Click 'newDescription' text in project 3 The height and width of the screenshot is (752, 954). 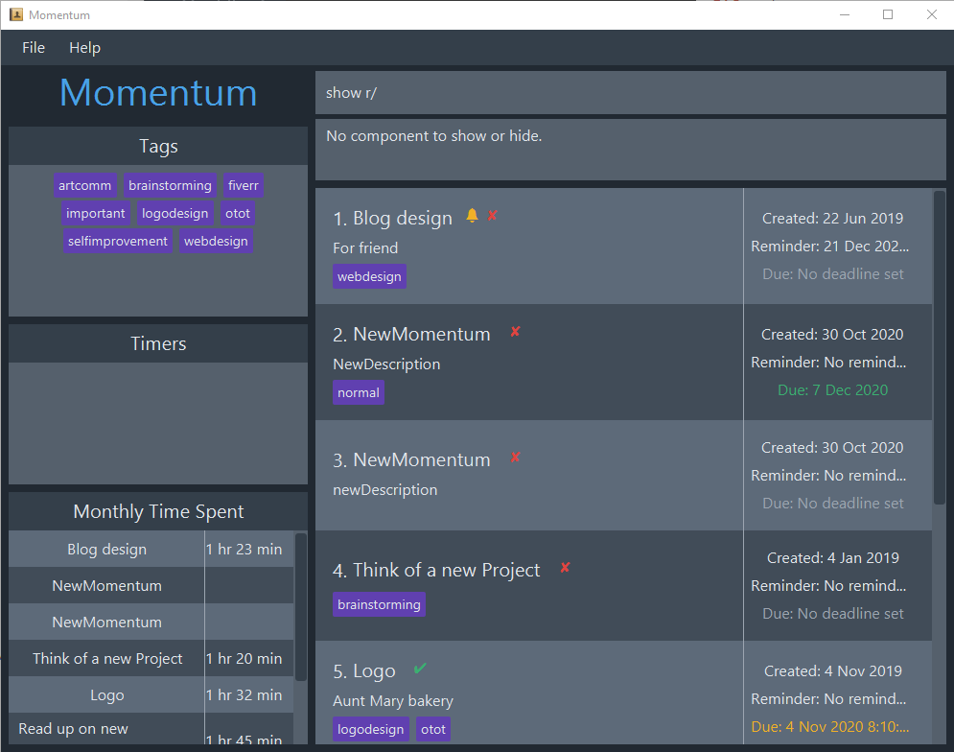coord(385,489)
